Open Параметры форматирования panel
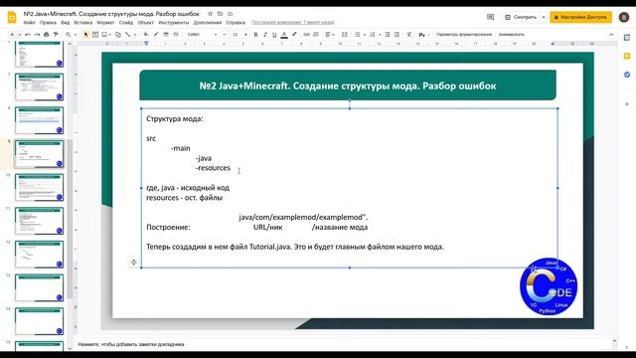Screen dimensions: 636x358 [464, 35]
